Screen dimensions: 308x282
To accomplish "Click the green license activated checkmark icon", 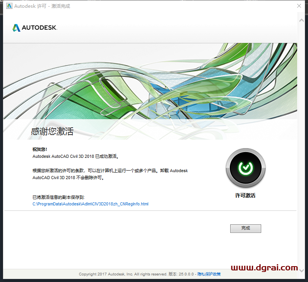I will tap(245, 167).
